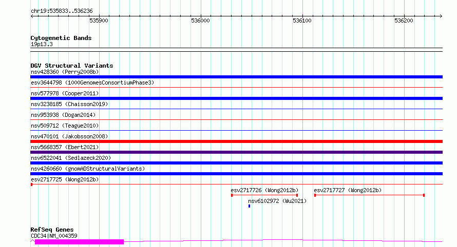
Task: Click nsv470101 (Jakobsson2008) label
Action: pyautogui.click(x=69, y=136)
